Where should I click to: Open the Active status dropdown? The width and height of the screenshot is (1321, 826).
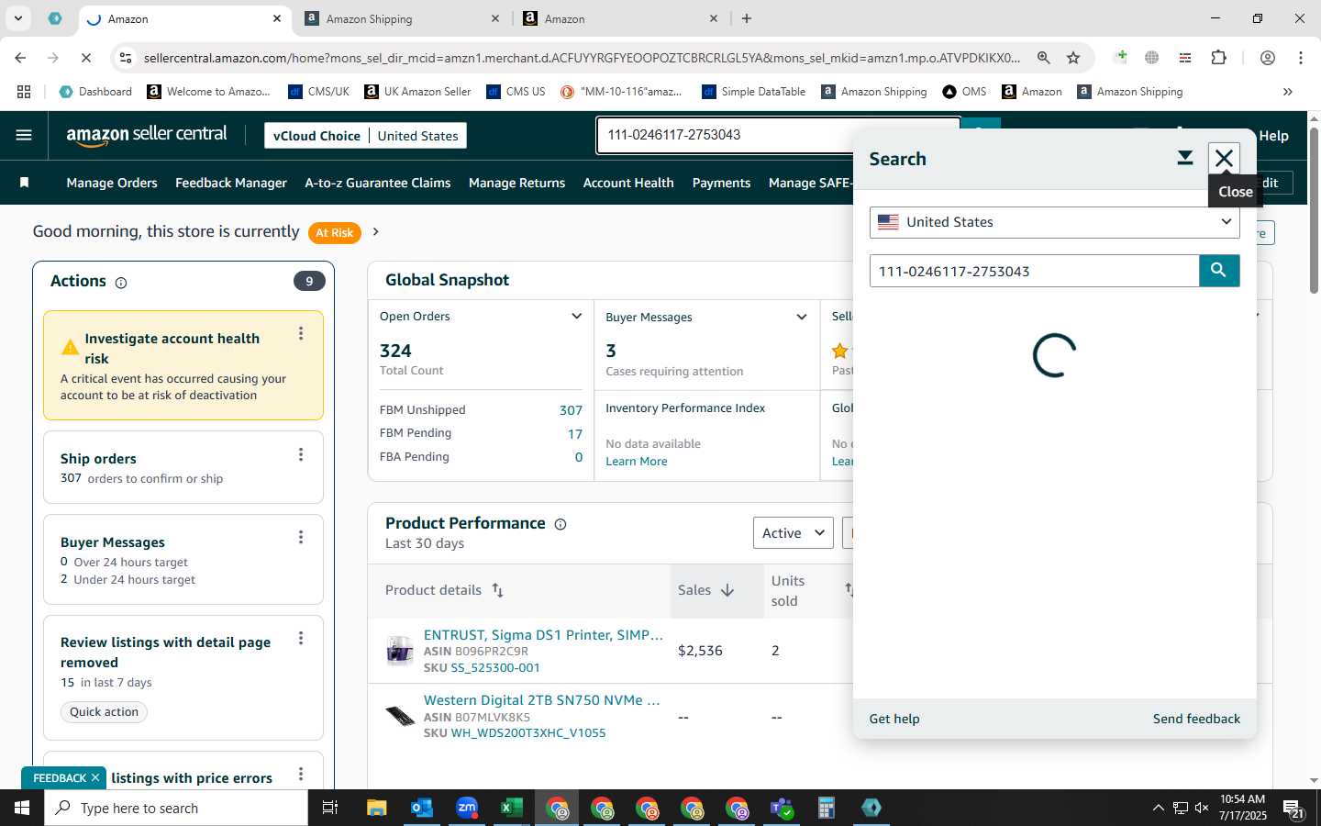click(x=793, y=533)
